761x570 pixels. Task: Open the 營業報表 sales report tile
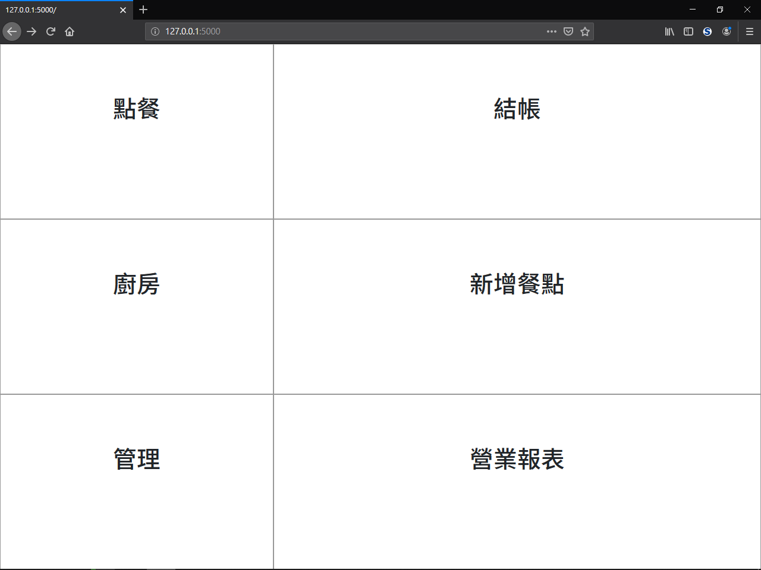[517, 482]
